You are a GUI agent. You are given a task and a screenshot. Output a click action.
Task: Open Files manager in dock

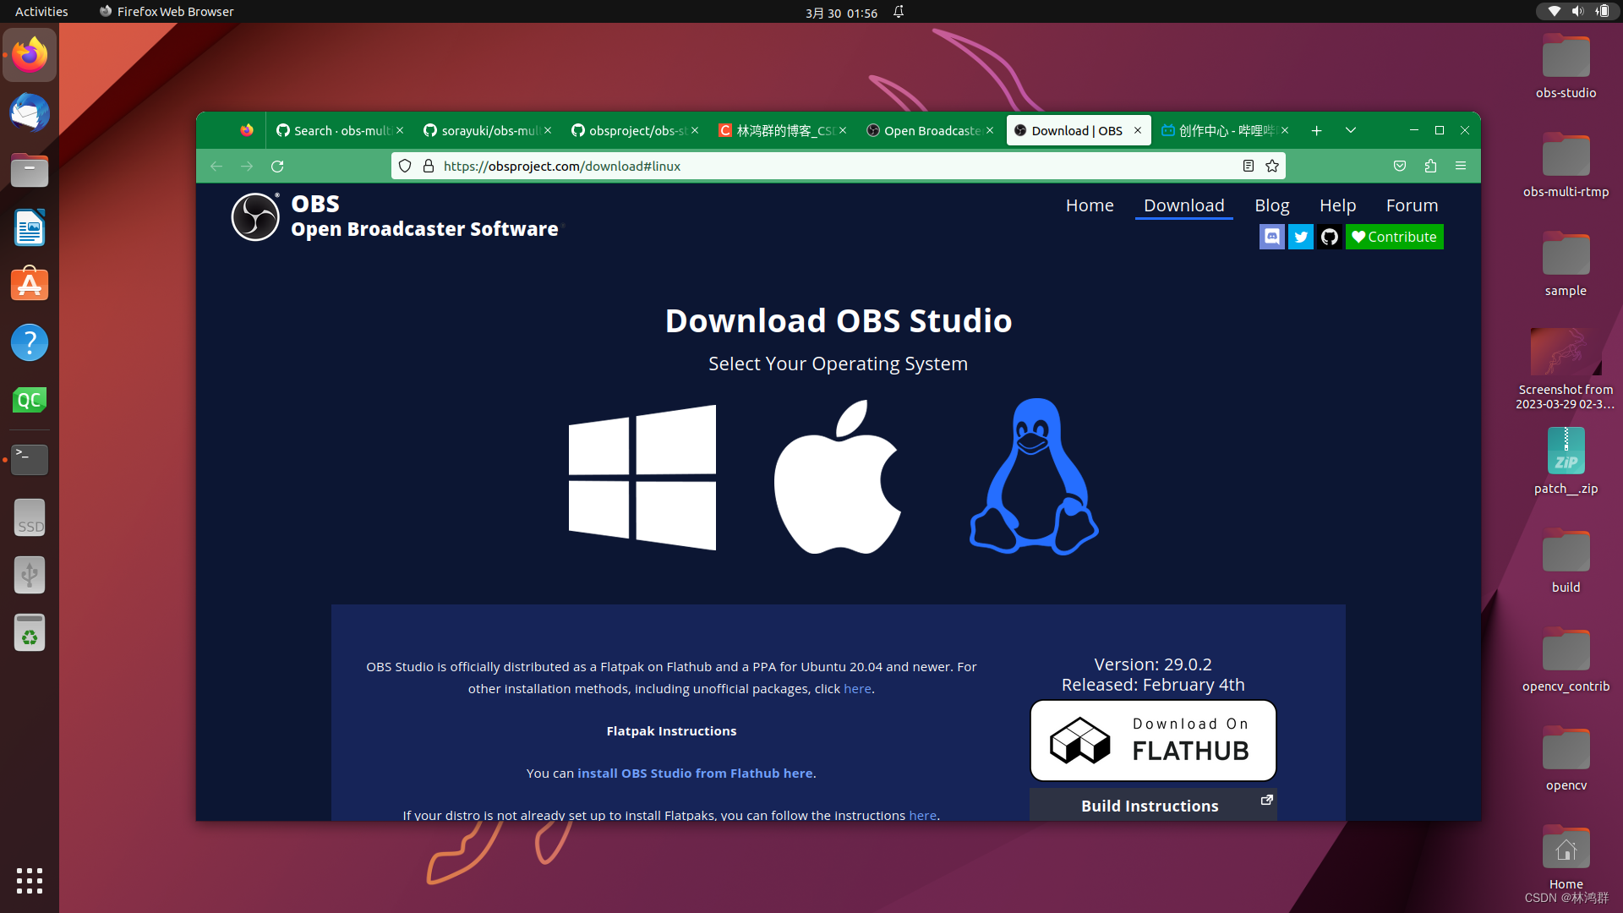(x=30, y=171)
